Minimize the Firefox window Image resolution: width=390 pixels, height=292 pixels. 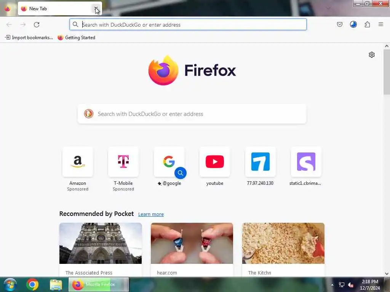click(x=358, y=3)
